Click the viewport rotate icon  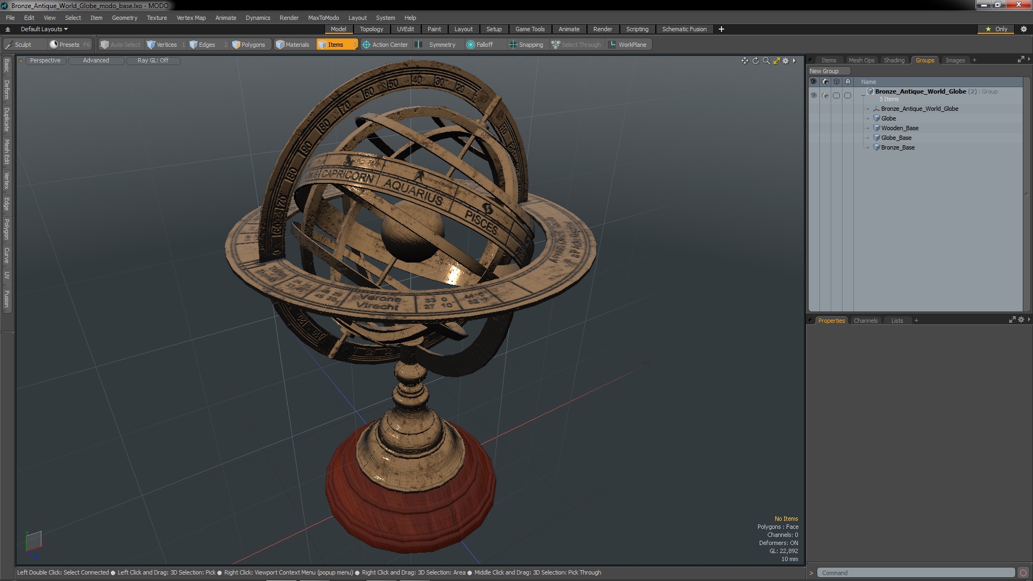click(755, 61)
